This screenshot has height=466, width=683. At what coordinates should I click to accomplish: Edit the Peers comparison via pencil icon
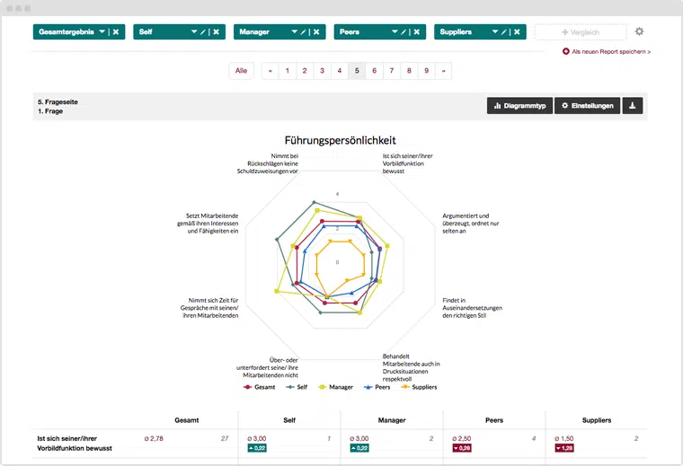click(x=407, y=32)
